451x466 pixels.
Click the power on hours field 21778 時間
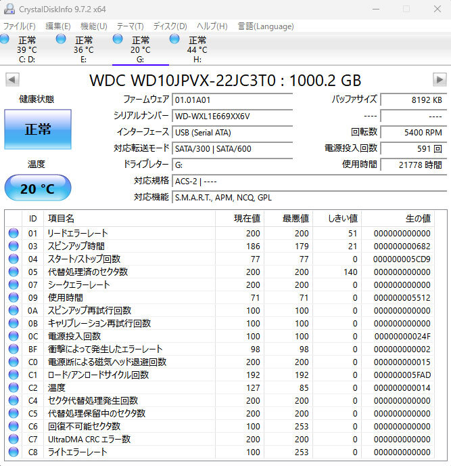(414, 165)
